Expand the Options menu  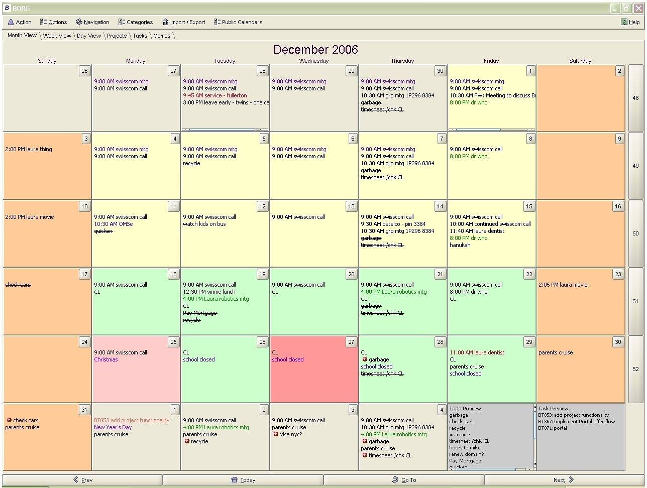53,22
